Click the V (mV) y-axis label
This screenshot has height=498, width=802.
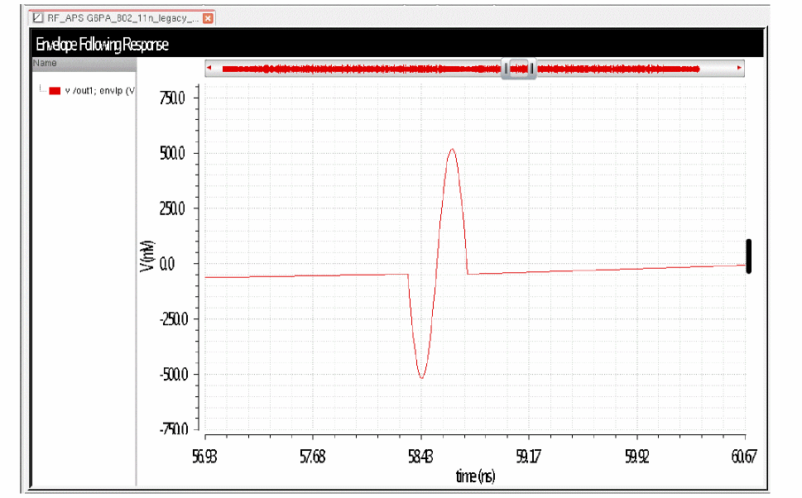[x=147, y=256]
